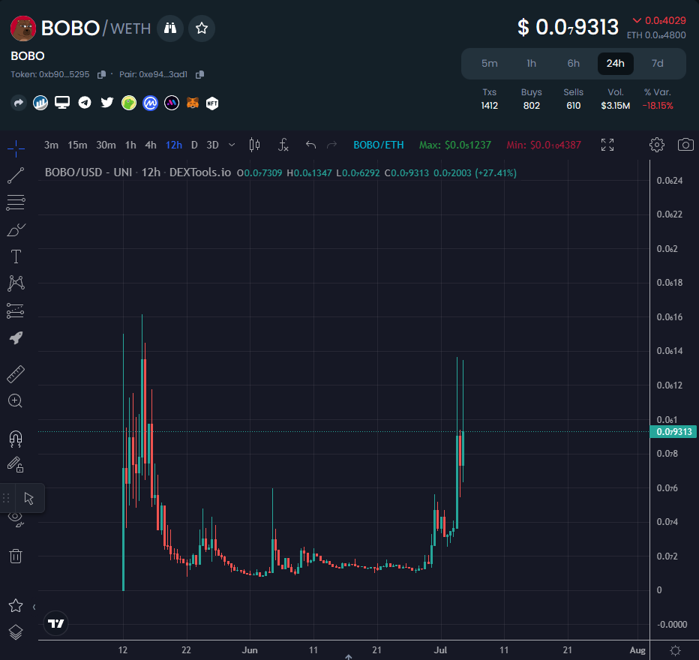Open the binoculars explorer icon
Viewport: 699px width, 660px height.
pos(170,28)
